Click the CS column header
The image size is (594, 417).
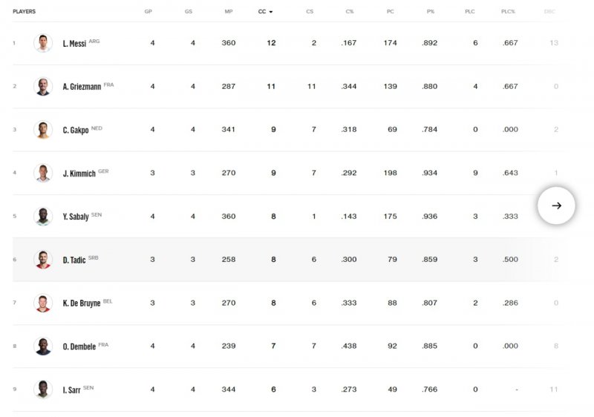[x=310, y=12]
